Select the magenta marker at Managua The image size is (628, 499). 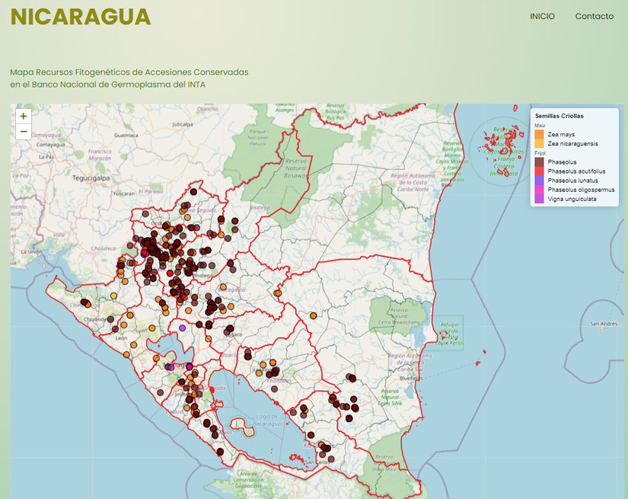[x=190, y=366]
